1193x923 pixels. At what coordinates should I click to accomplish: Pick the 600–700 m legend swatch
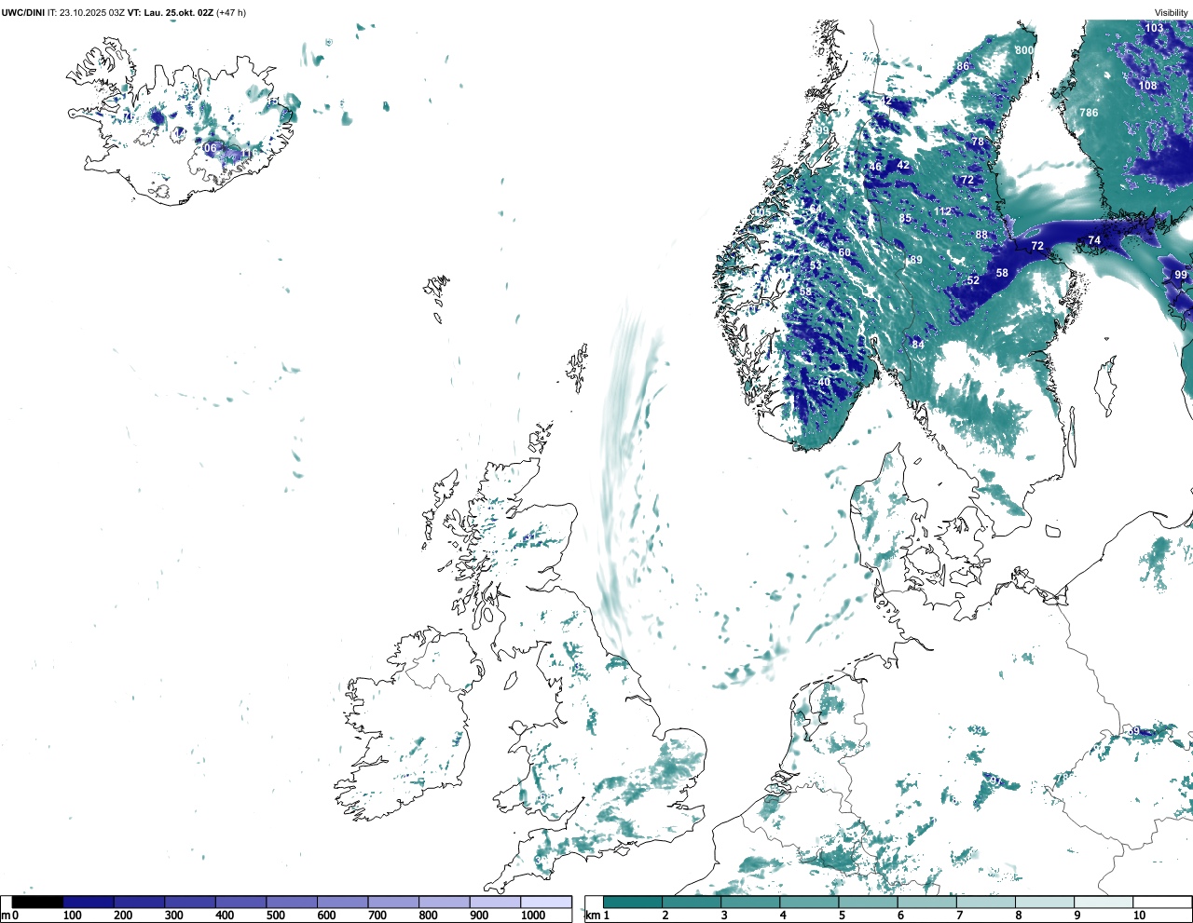pyautogui.click(x=343, y=902)
